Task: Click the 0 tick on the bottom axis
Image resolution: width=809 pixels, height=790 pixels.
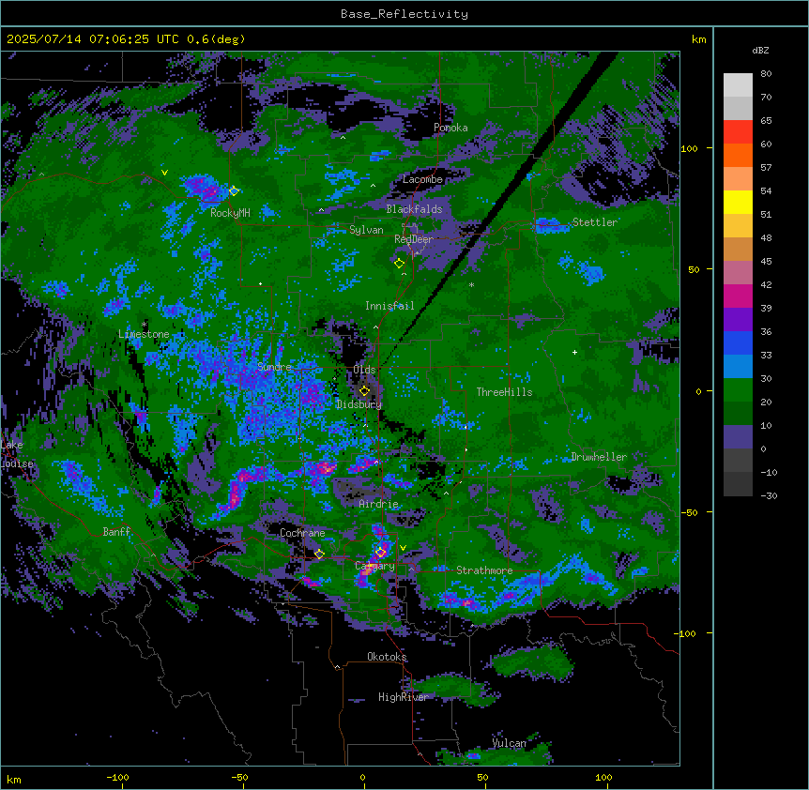Action: [x=362, y=777]
